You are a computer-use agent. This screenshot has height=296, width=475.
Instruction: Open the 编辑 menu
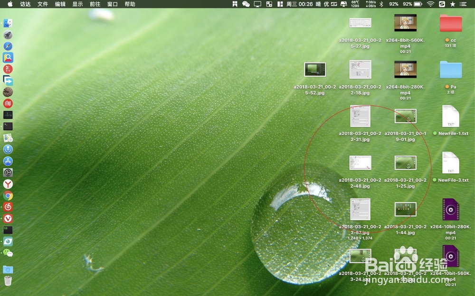coord(60,4)
